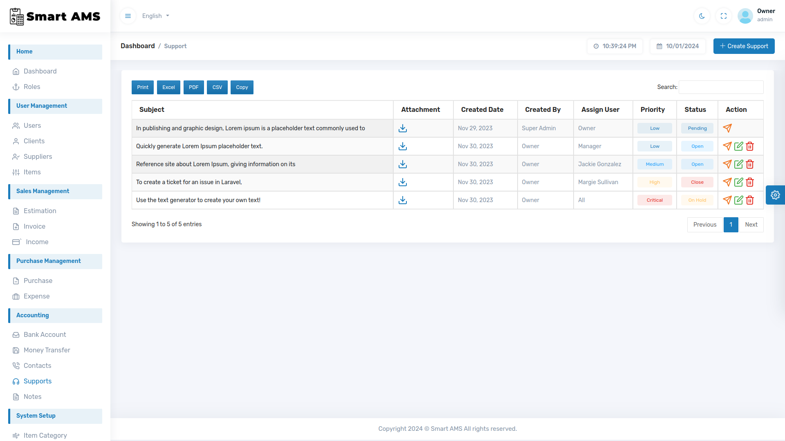The image size is (785, 441).
Task: Toggle fullscreen mode icon
Action: [x=724, y=16]
